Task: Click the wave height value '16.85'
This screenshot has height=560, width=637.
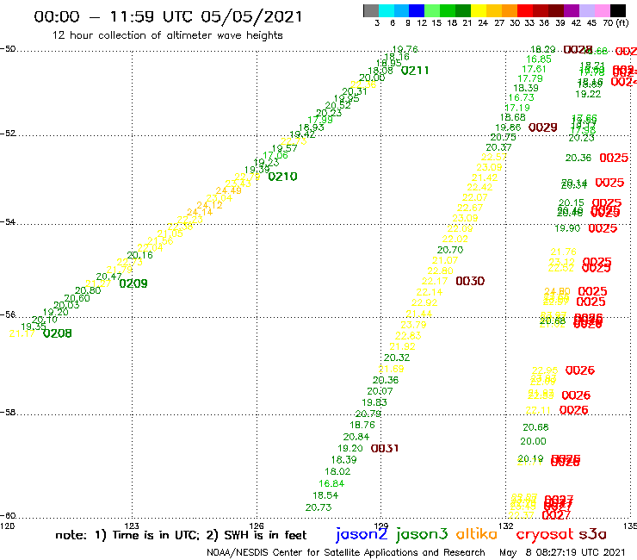Action: (x=539, y=59)
